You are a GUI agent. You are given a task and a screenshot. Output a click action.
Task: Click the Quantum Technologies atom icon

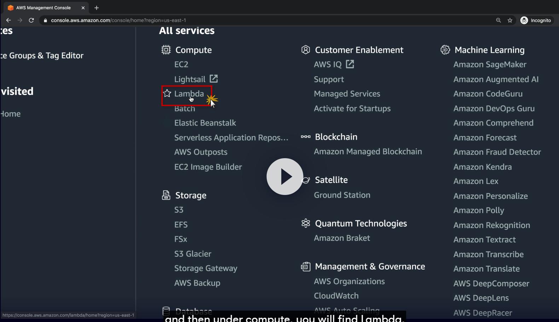tap(305, 223)
